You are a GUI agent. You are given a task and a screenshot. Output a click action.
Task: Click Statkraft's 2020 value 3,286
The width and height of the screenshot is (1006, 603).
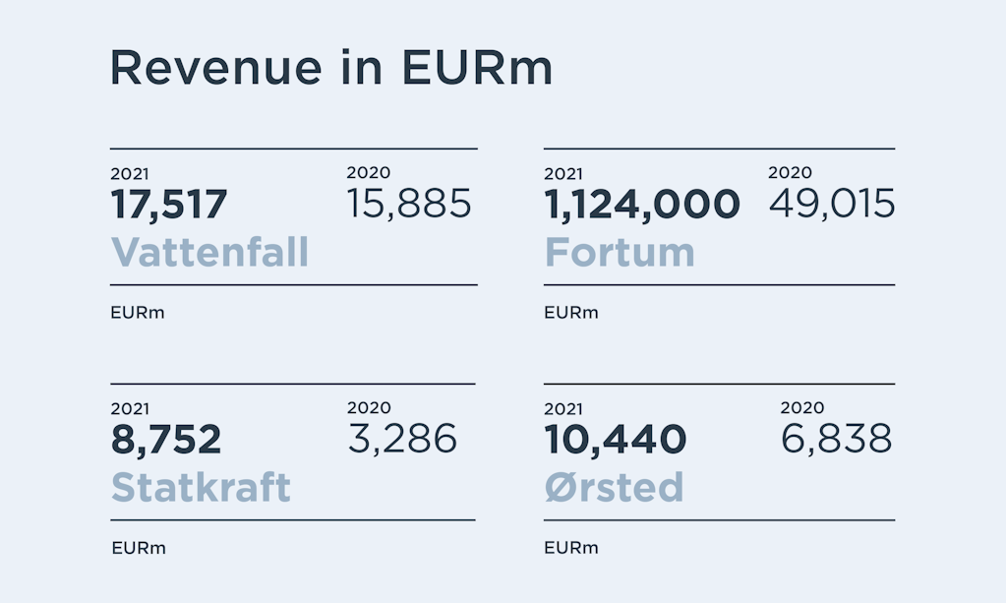point(402,439)
